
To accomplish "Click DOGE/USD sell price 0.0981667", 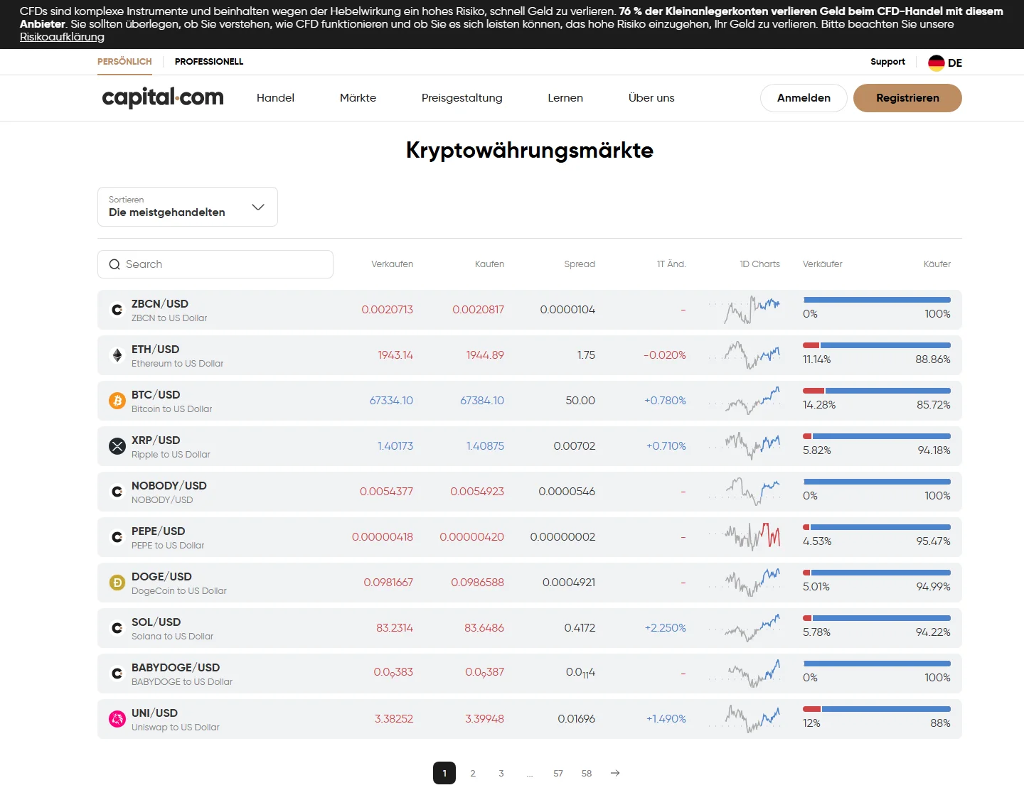I will pos(388,583).
